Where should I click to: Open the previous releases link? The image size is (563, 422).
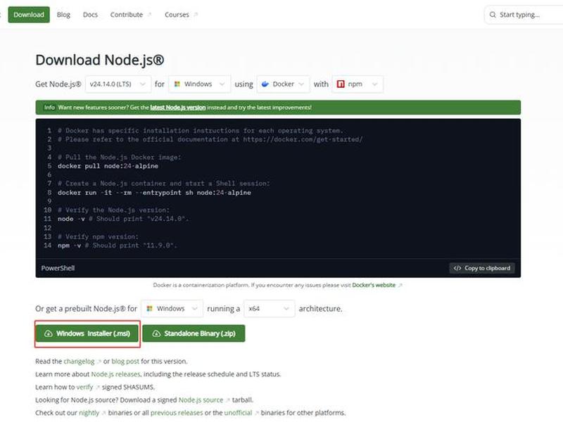pyautogui.click(x=177, y=413)
